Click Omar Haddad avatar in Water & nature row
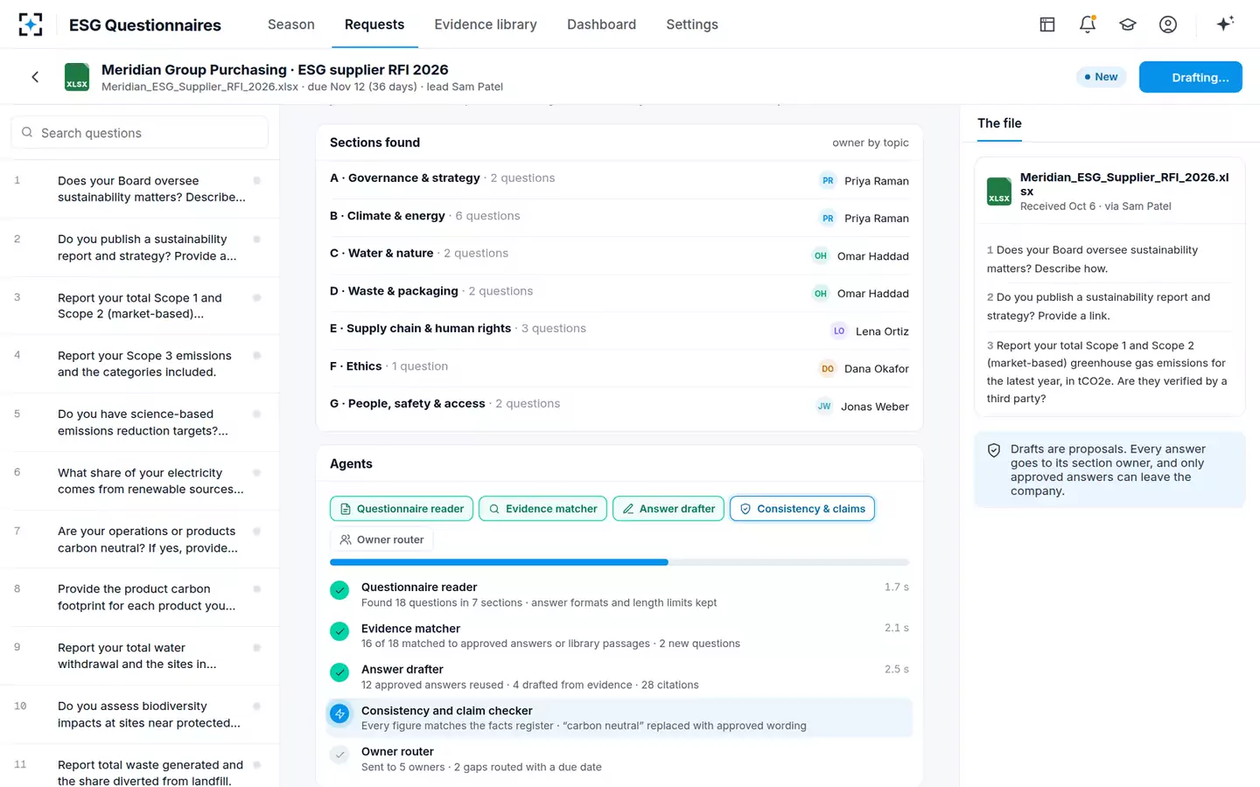Image resolution: width=1260 pixels, height=787 pixels. tap(820, 256)
